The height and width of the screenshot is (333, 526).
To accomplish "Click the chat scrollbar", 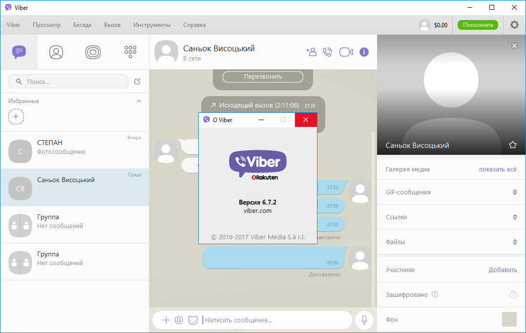I will 373,219.
